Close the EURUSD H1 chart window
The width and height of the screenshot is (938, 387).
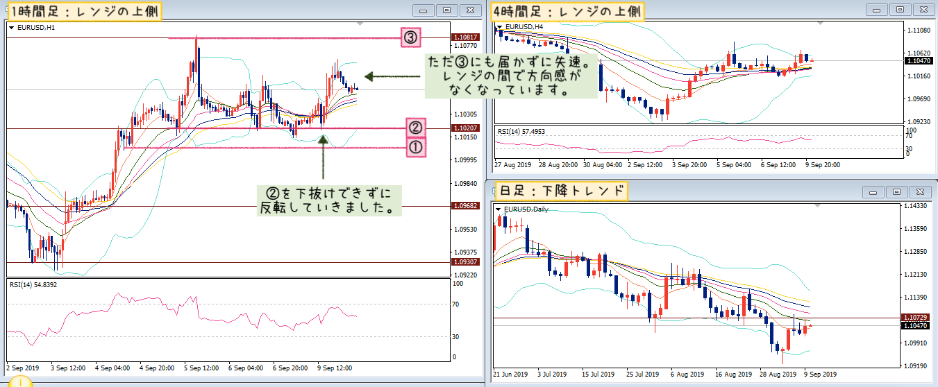[471, 10]
